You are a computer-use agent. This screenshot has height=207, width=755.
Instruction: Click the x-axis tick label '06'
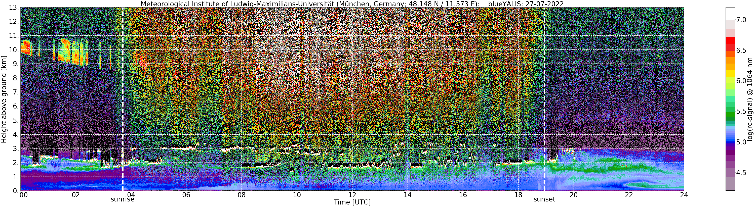(186, 195)
